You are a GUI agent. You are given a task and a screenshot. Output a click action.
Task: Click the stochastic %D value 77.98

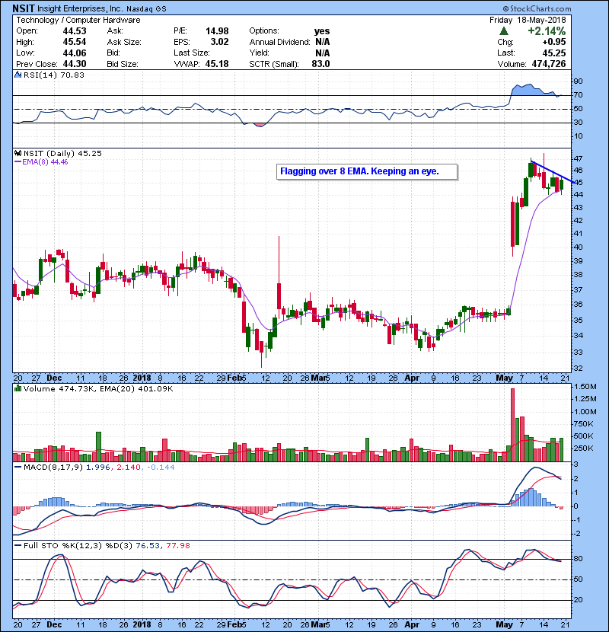[178, 545]
